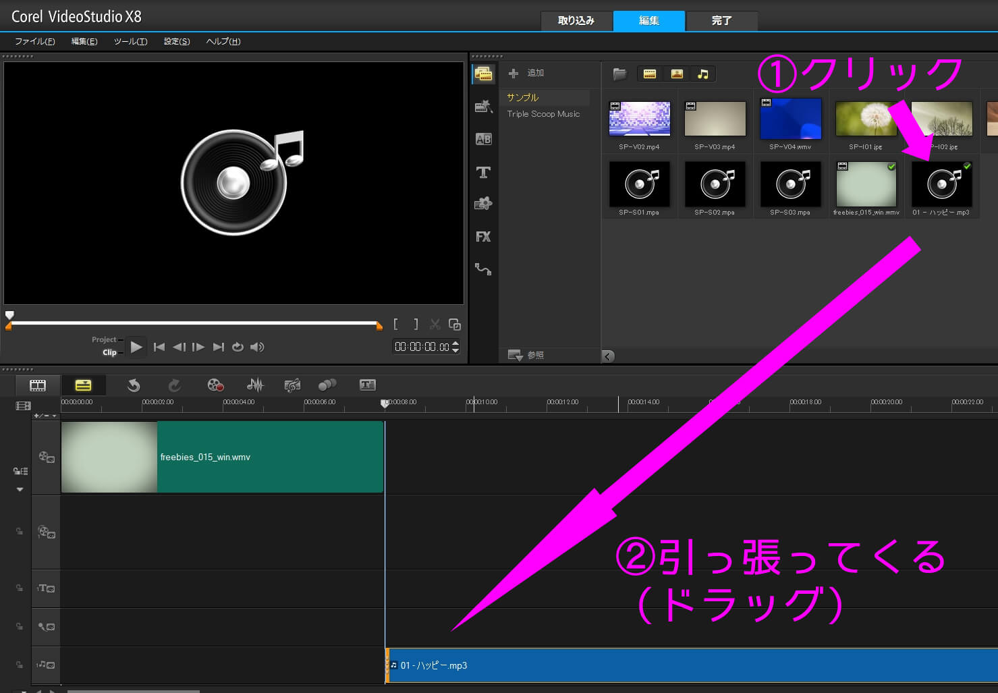Open the ファイル(F) menu
Screen dimensions: 998x693
35,41
